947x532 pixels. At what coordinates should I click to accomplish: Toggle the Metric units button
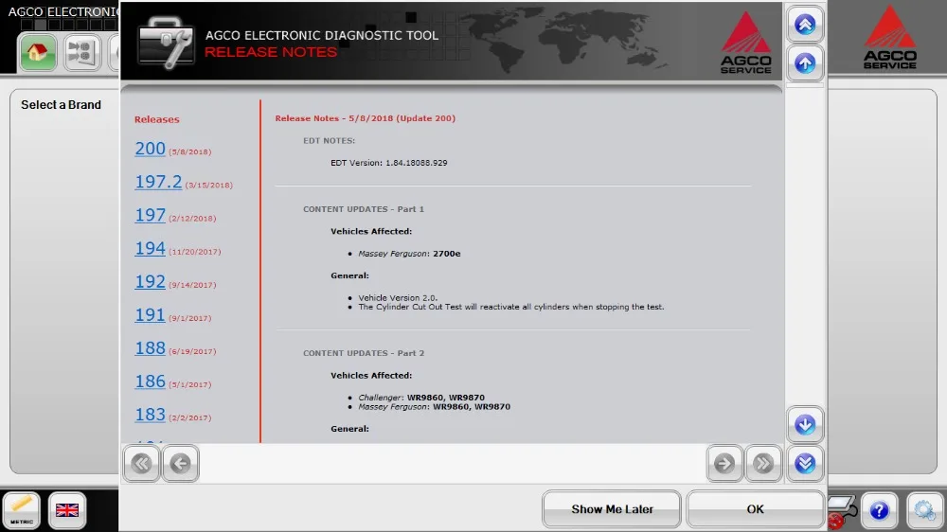point(22,510)
